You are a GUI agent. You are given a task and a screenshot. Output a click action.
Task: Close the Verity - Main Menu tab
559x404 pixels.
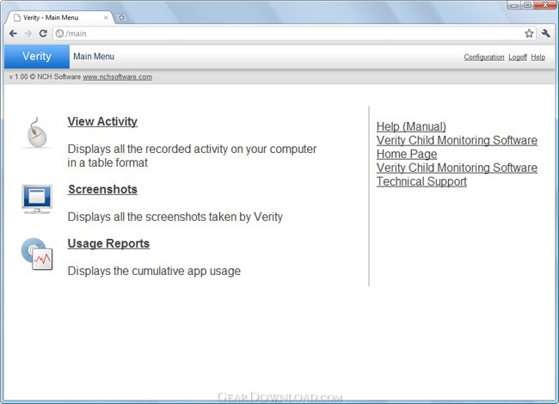(x=106, y=17)
